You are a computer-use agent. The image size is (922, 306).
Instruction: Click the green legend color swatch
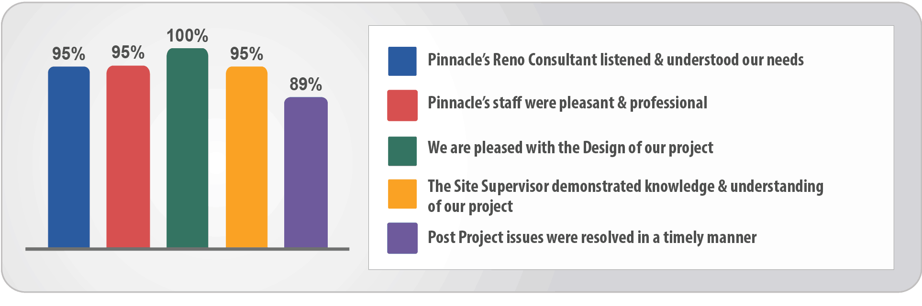pyautogui.click(x=402, y=151)
